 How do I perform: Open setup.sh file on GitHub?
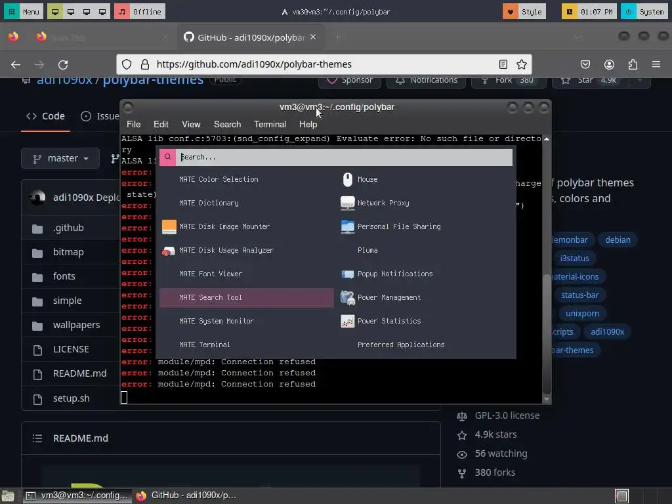[x=71, y=398]
